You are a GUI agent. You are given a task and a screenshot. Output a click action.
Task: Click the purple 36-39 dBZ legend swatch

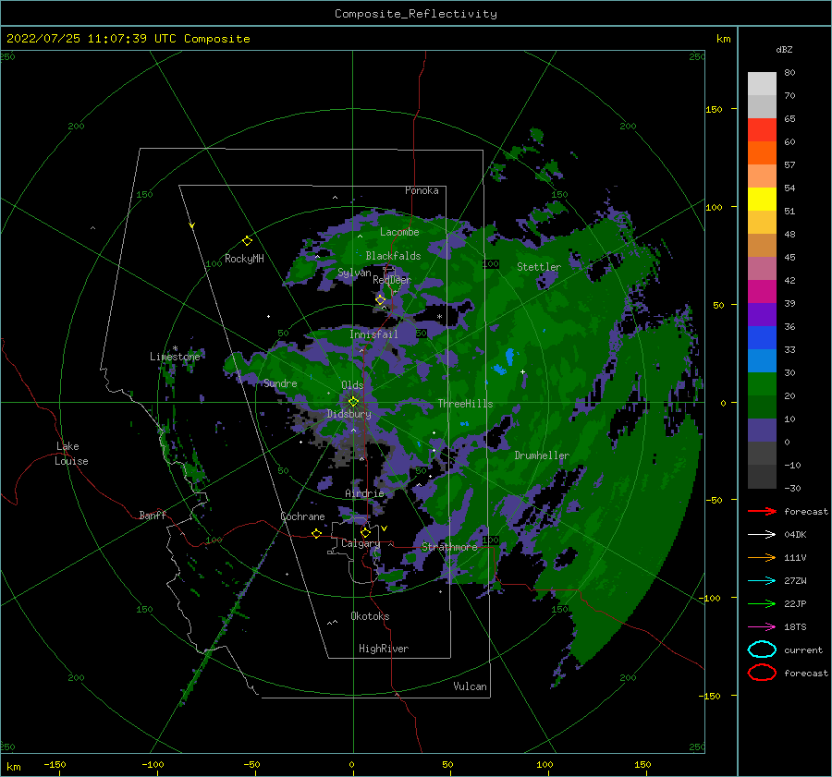coord(762,314)
